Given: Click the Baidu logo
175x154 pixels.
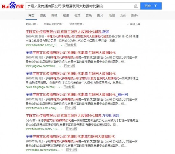Looking at the screenshot, I should click(13, 5).
